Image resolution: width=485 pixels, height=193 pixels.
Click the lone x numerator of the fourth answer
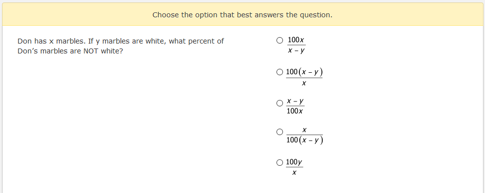pyautogui.click(x=304, y=131)
